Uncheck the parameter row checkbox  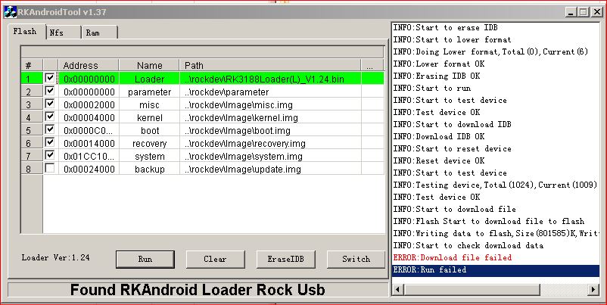point(49,91)
